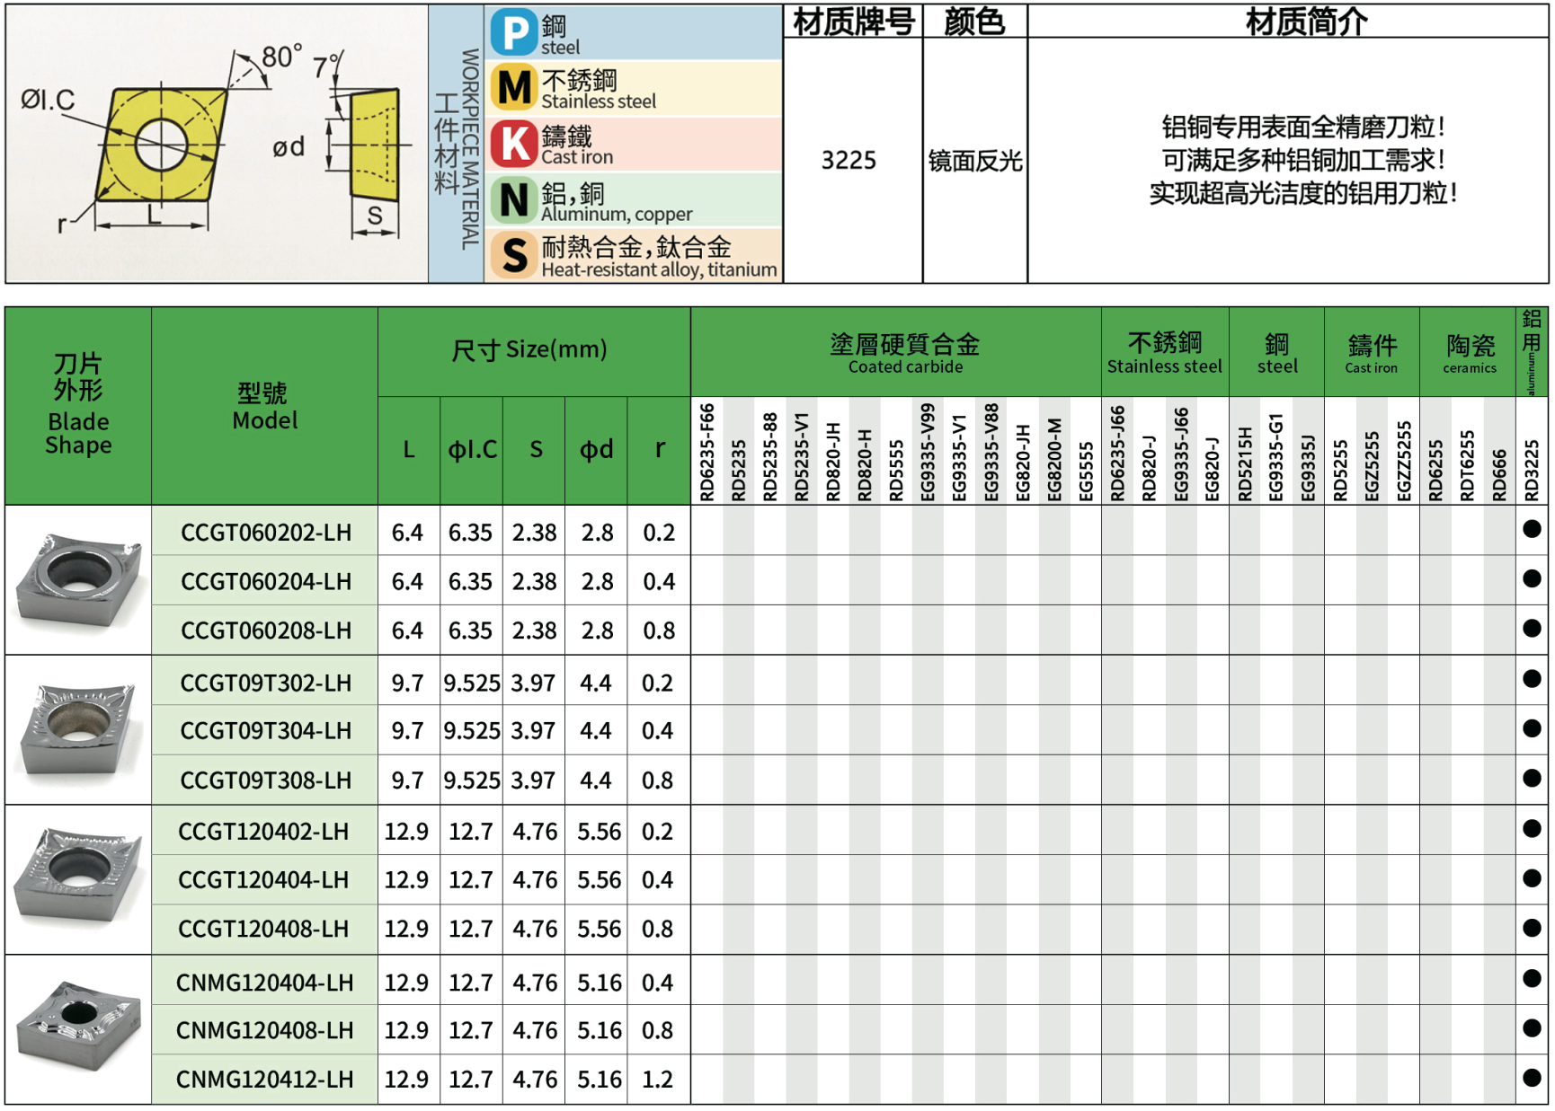
Task: Click the green N aluminum copper icon
Action: (x=514, y=200)
